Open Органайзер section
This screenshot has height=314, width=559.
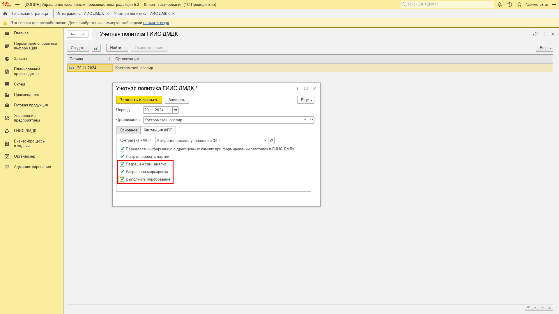[x=24, y=156]
